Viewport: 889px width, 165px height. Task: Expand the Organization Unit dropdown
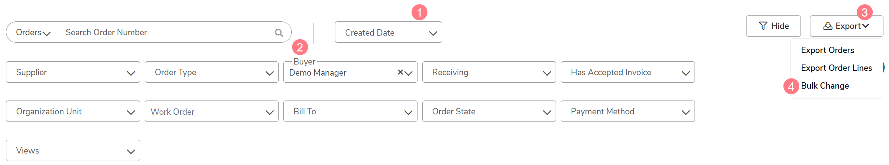point(73,112)
